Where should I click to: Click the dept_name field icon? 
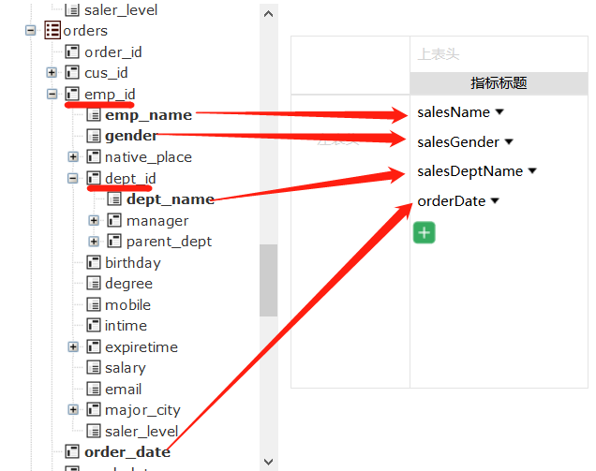(x=114, y=199)
